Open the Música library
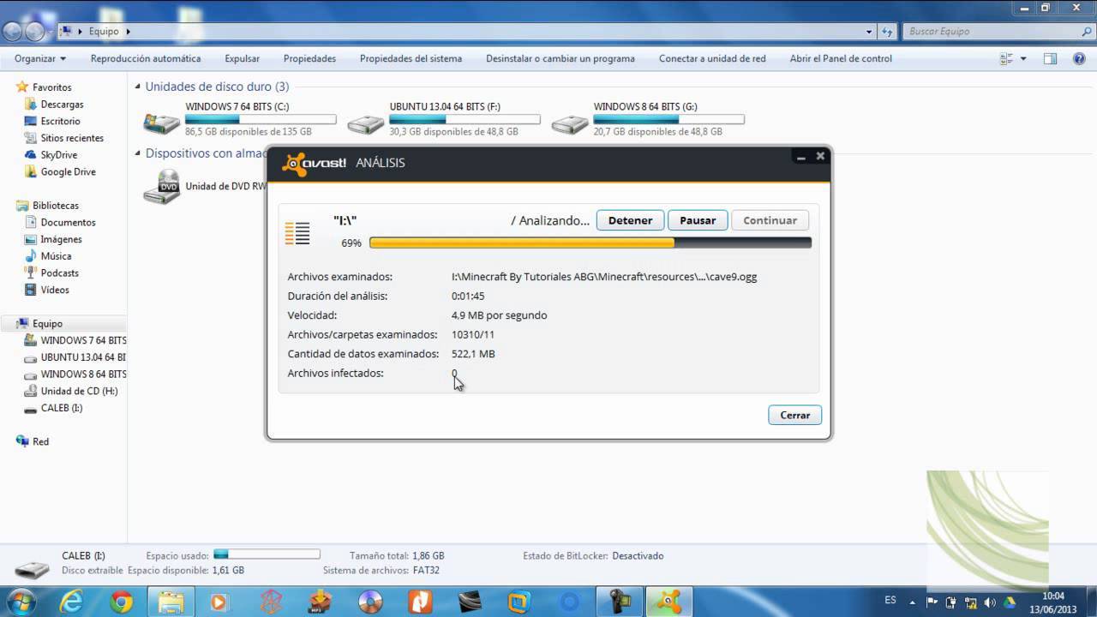Screen dimensions: 1097x617 tap(56, 256)
